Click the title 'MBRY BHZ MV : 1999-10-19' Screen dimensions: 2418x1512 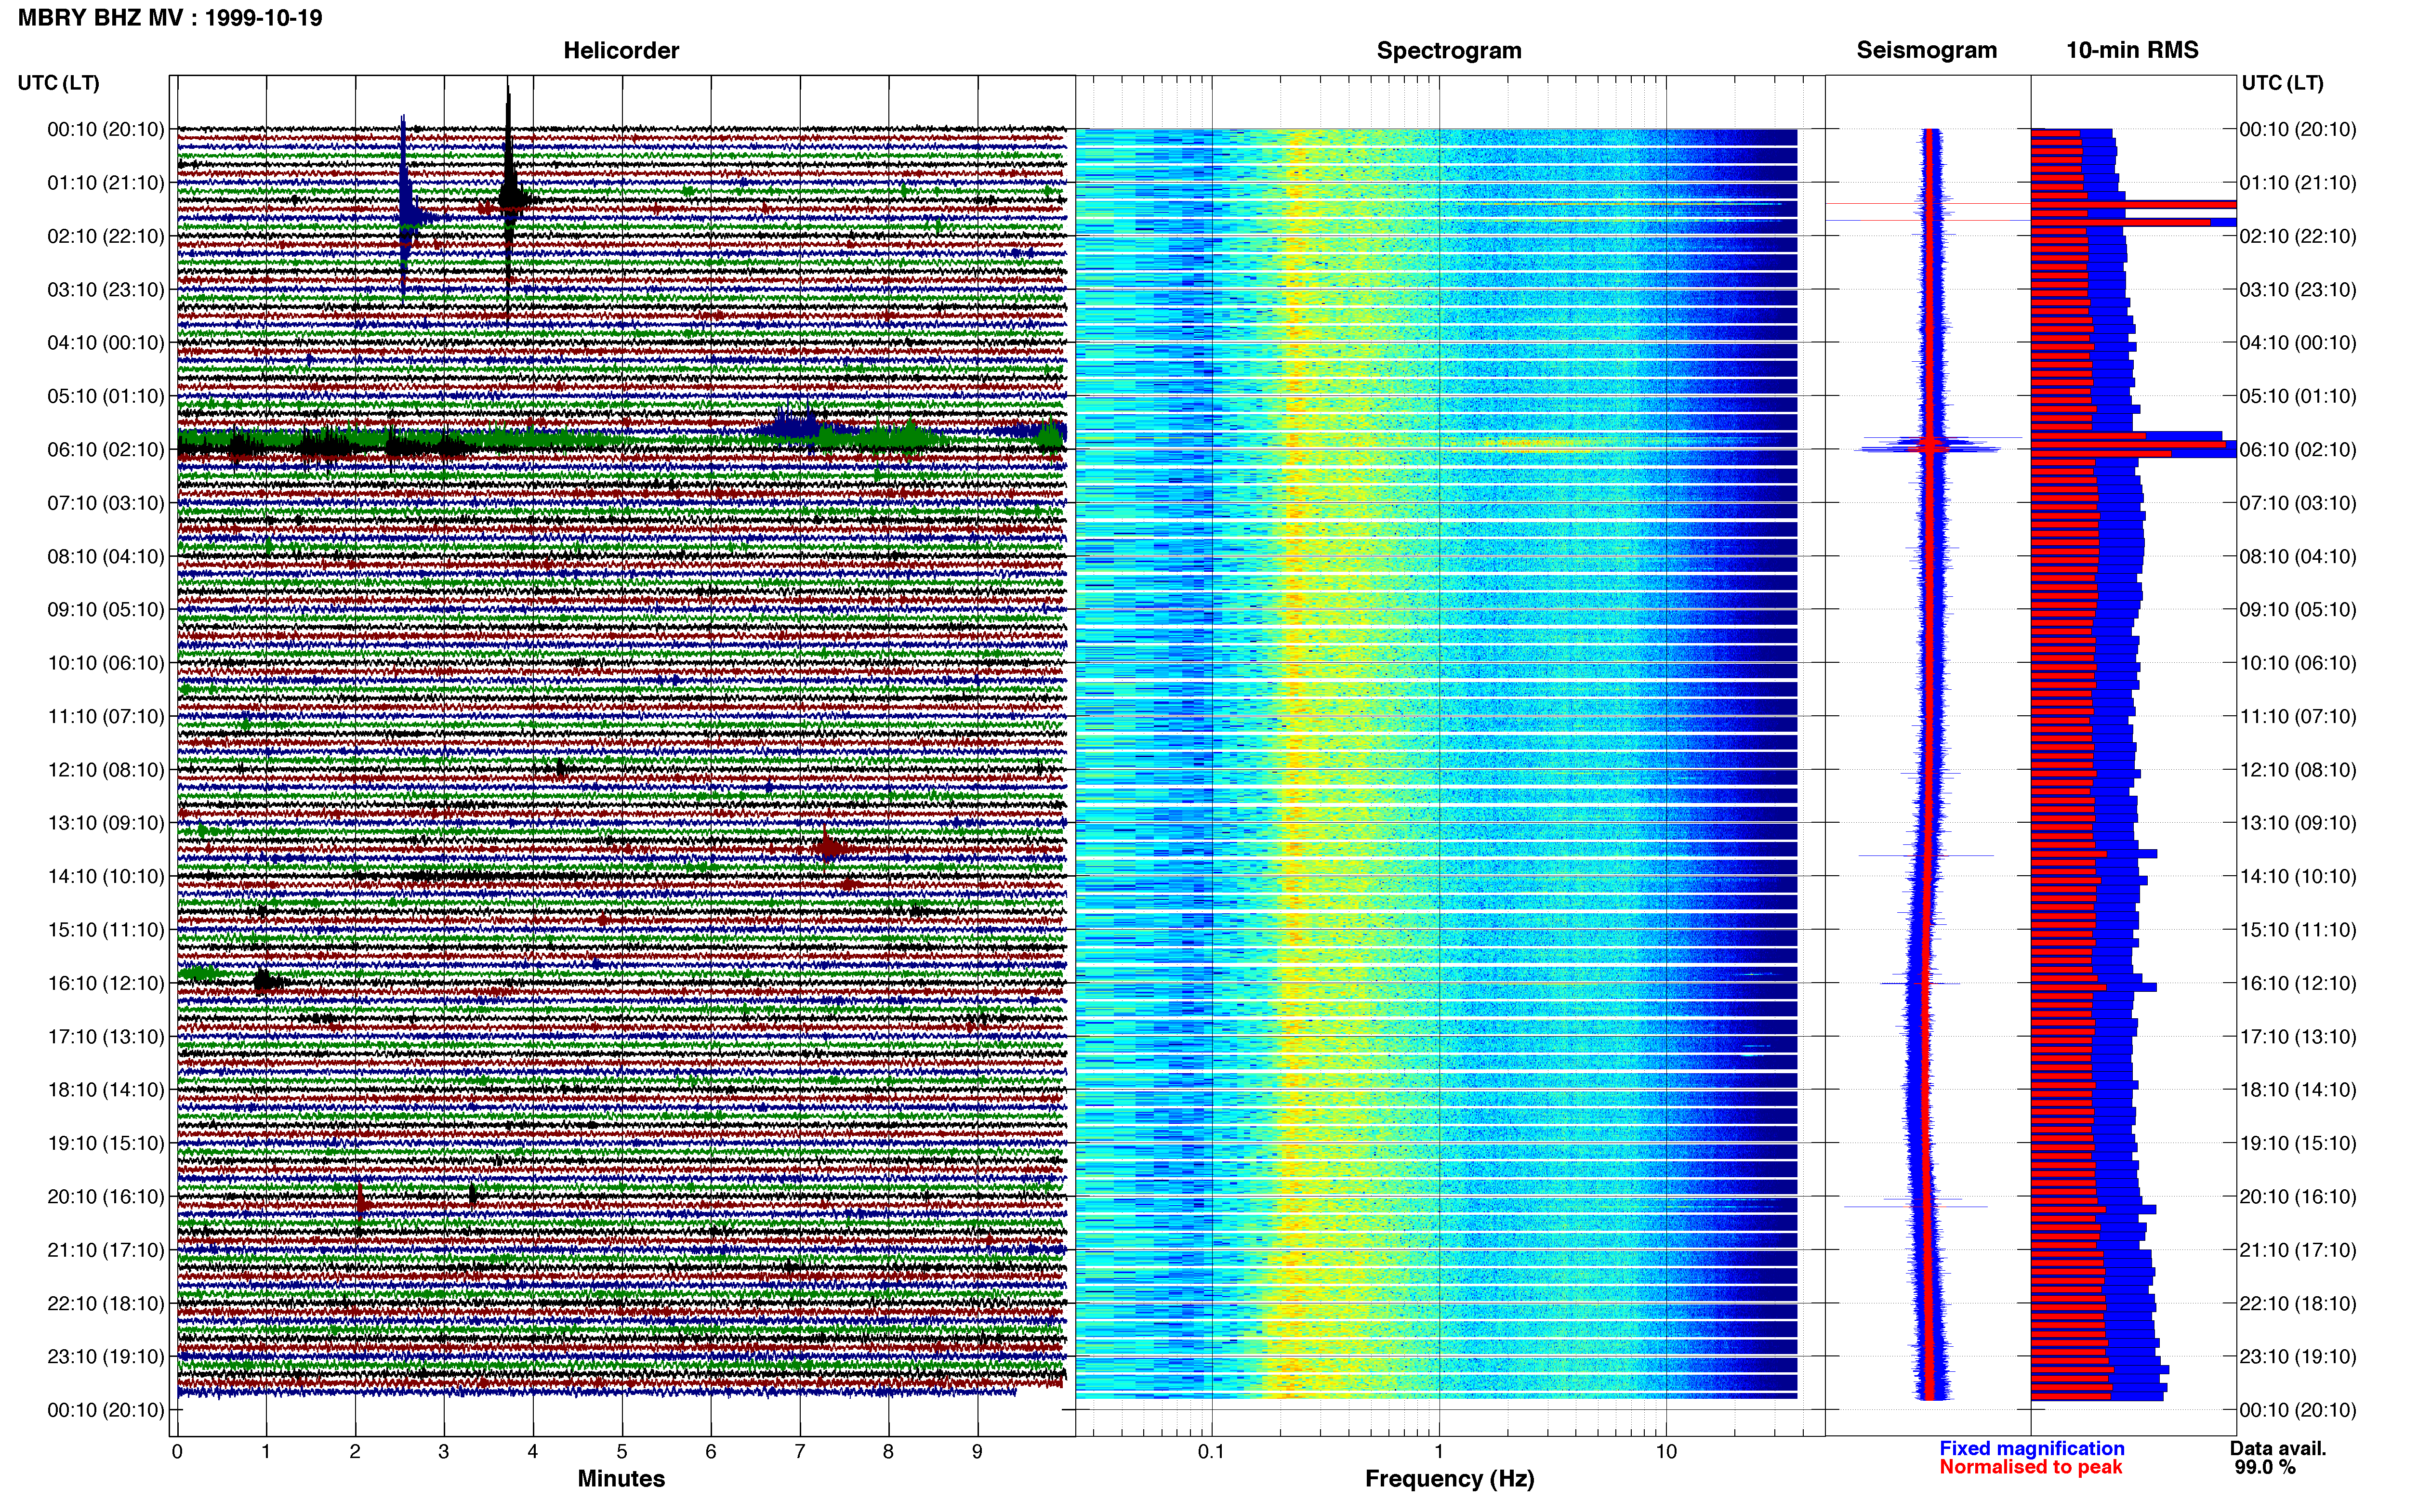click(170, 18)
